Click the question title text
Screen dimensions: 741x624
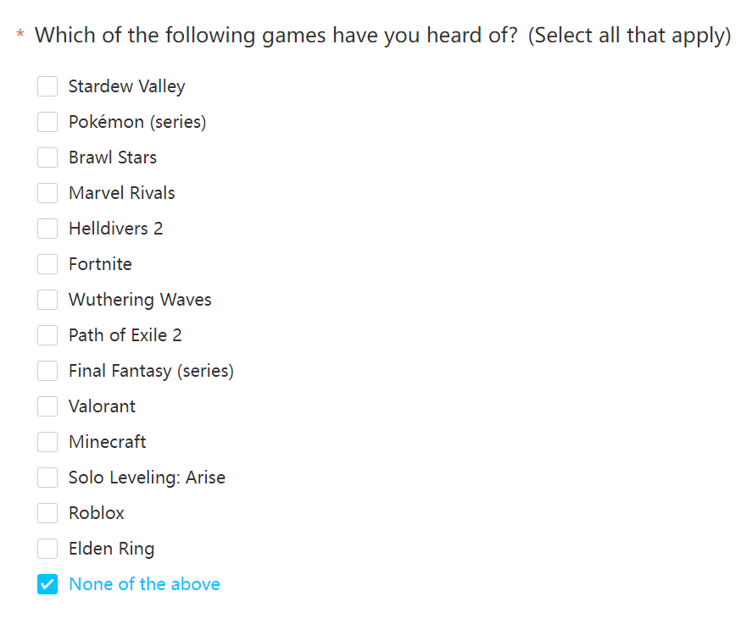click(x=382, y=36)
